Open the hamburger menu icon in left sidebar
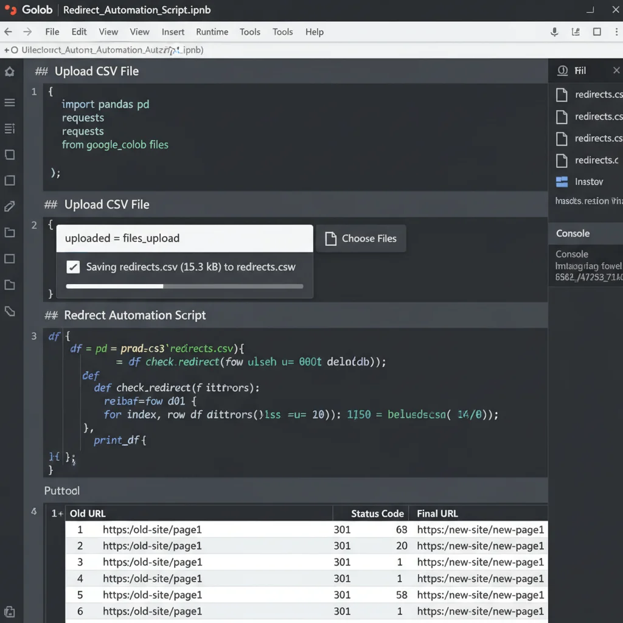 10,102
